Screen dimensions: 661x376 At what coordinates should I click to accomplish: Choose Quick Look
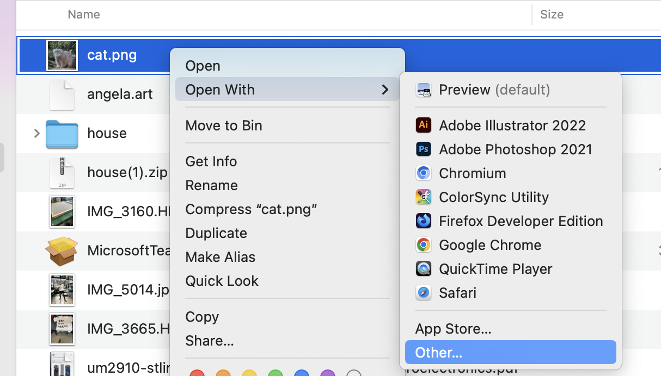pyautogui.click(x=287, y=281)
